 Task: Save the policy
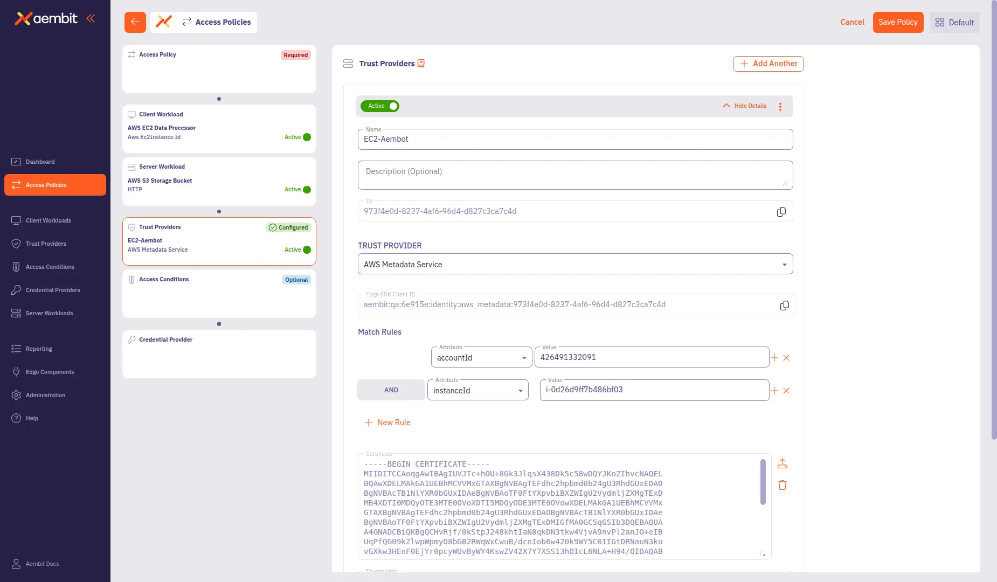tap(897, 22)
